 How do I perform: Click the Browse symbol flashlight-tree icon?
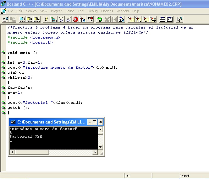(153, 19)
